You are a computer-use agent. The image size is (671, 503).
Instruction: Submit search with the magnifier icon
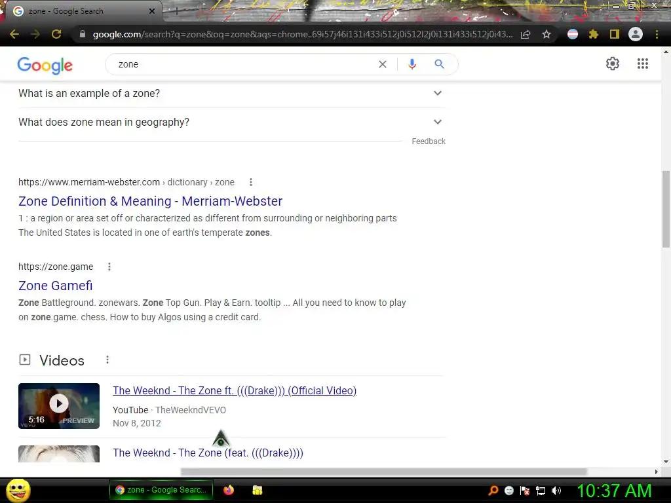pyautogui.click(x=440, y=64)
